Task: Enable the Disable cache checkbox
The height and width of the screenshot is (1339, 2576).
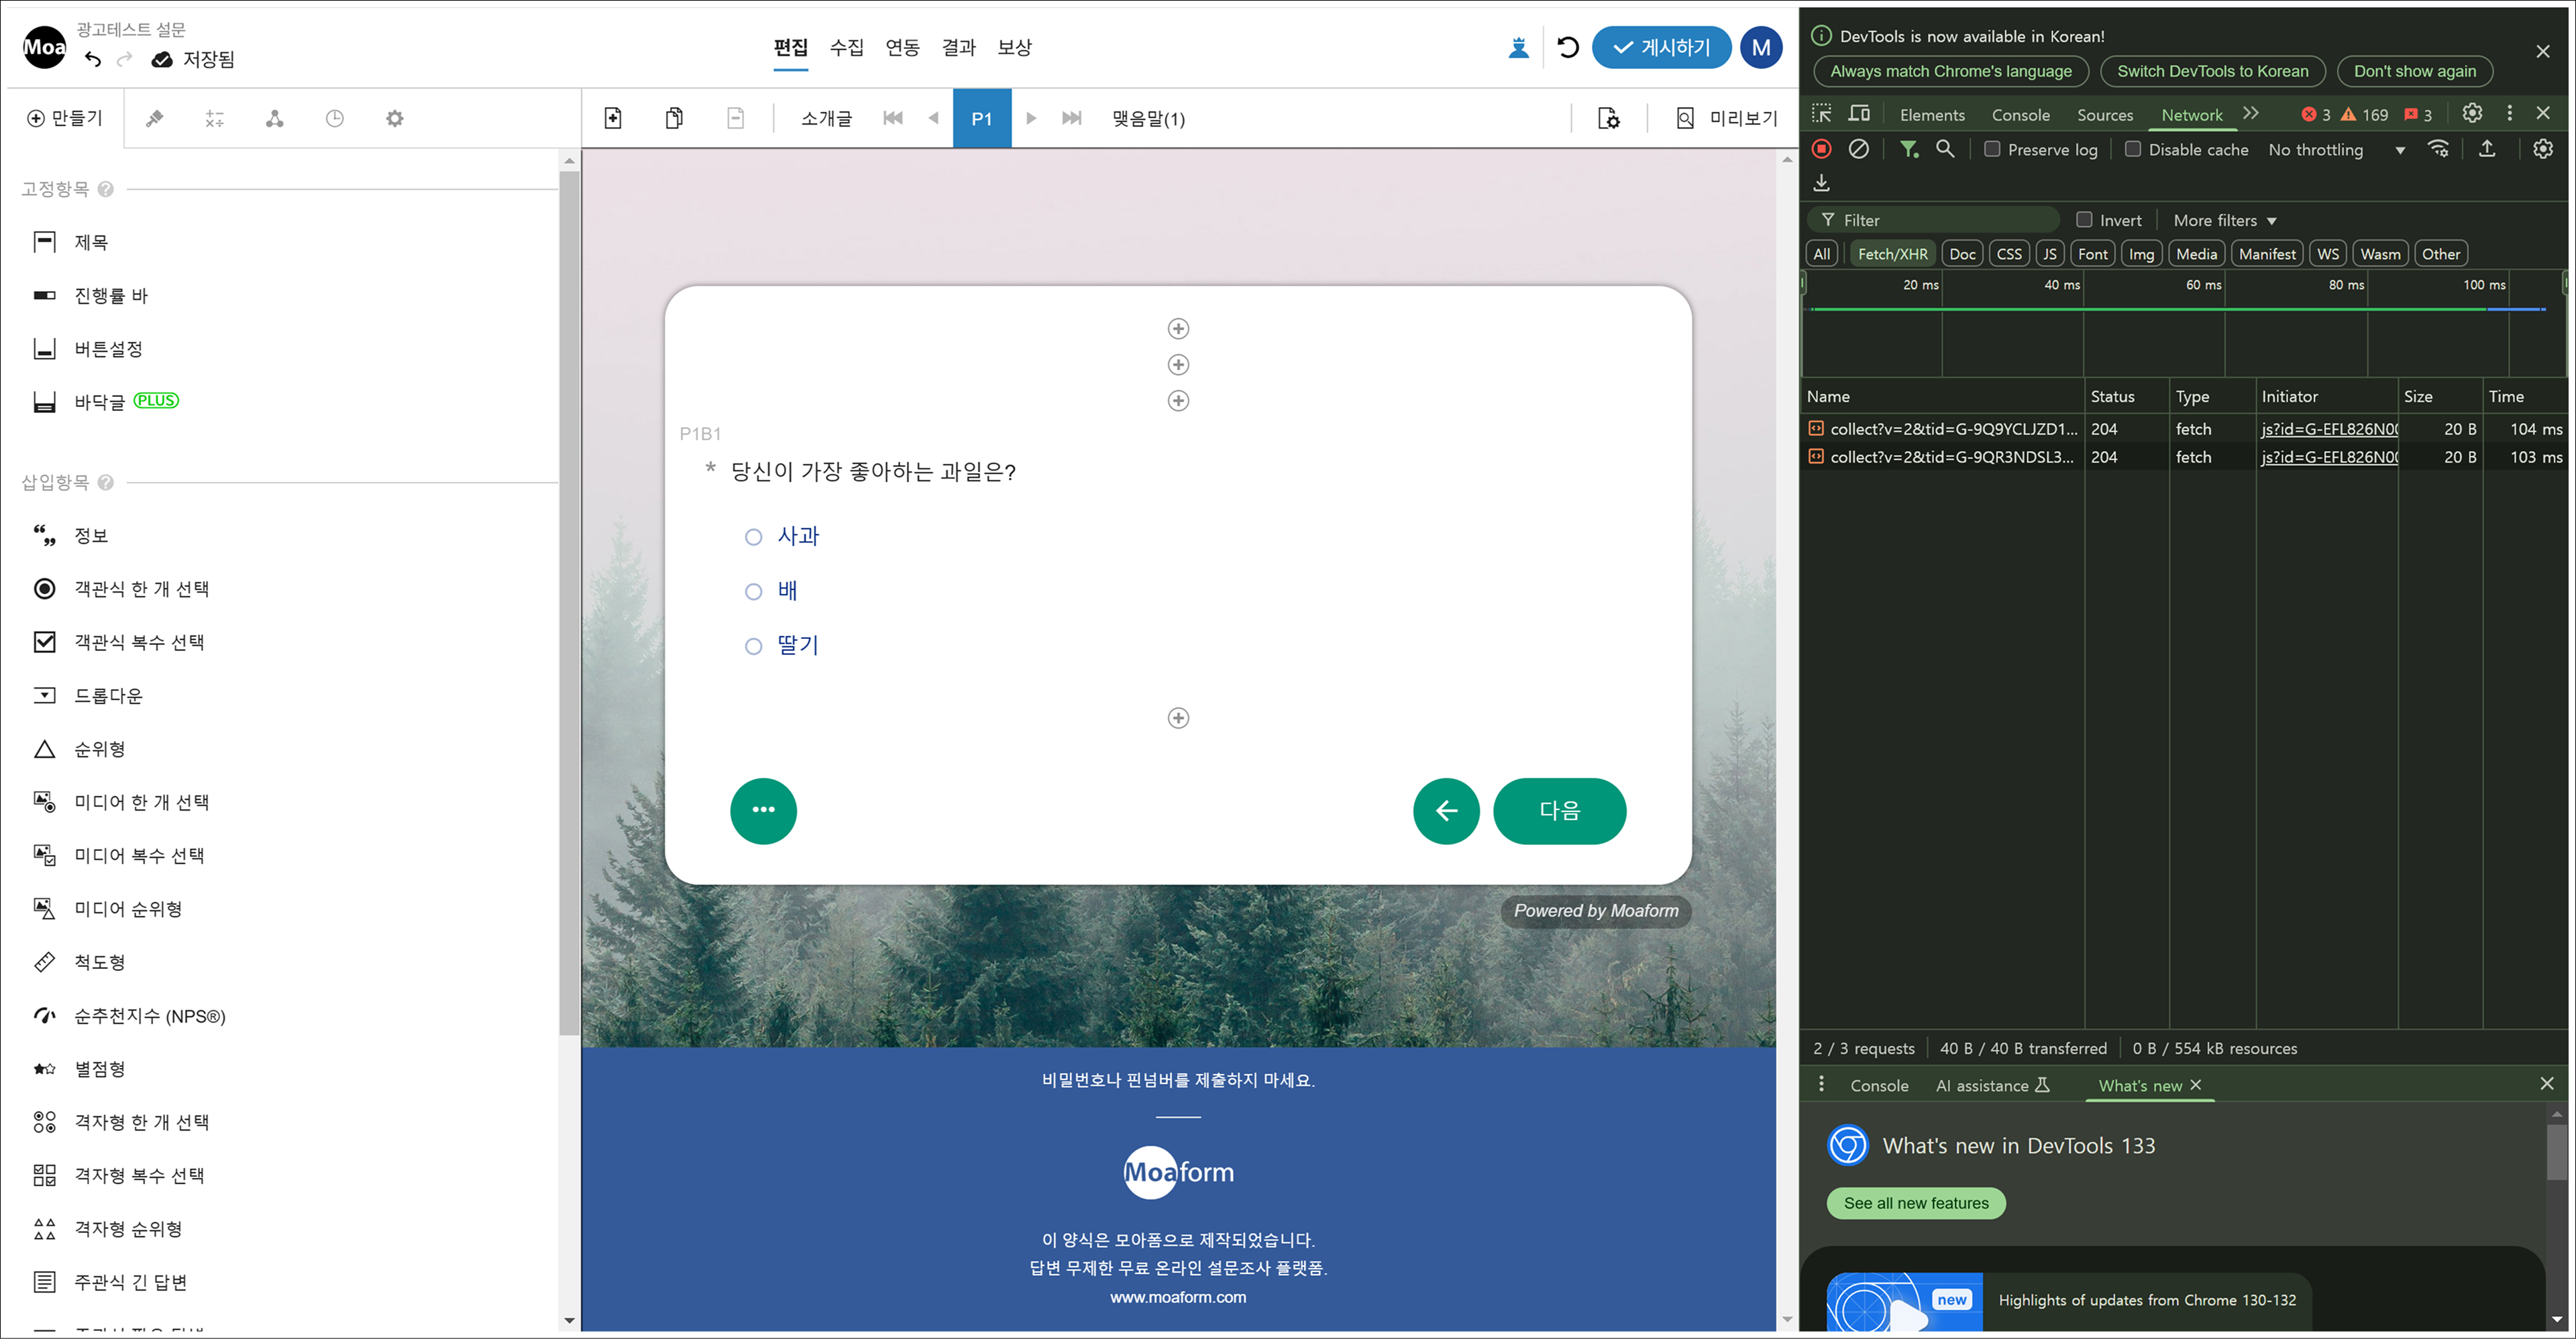Action: [x=2133, y=149]
